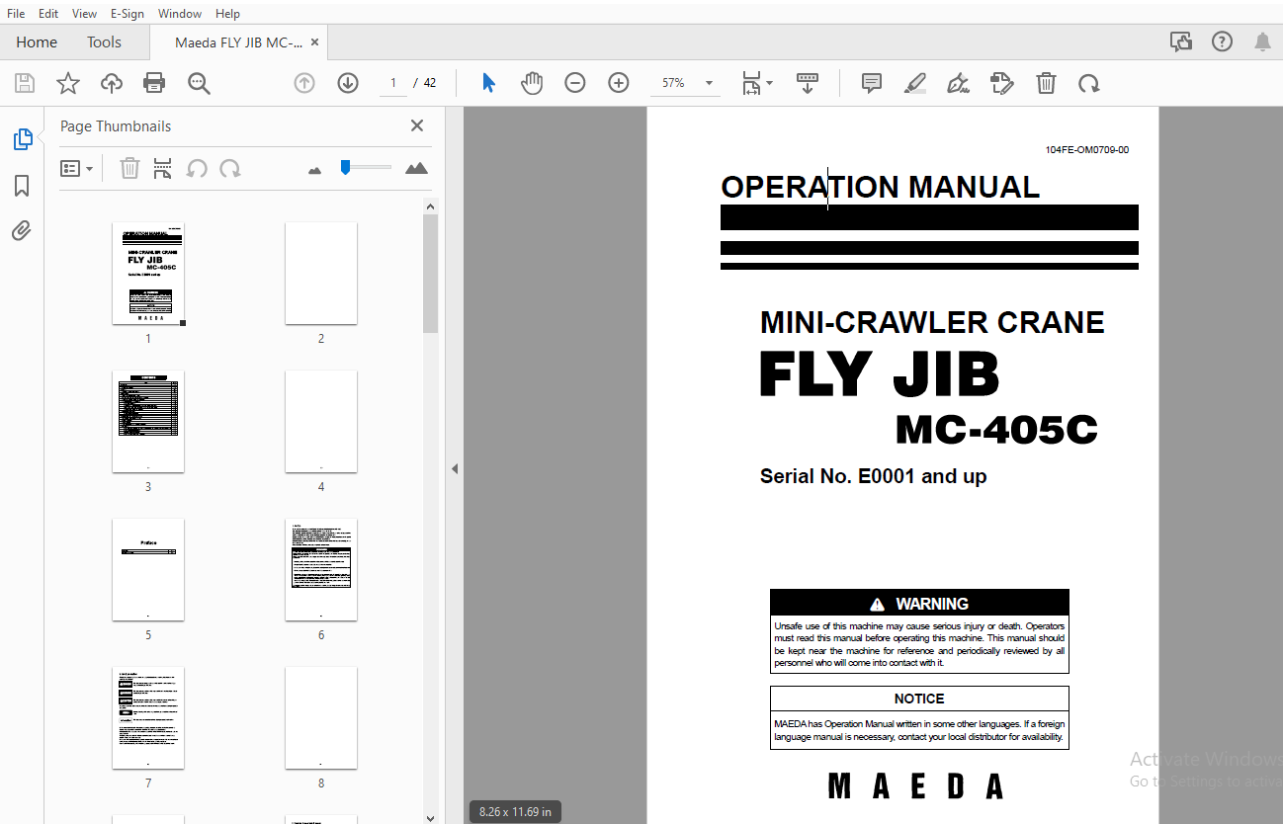The height and width of the screenshot is (824, 1283).
Task: Select page 7 thumbnail
Action: (x=148, y=718)
